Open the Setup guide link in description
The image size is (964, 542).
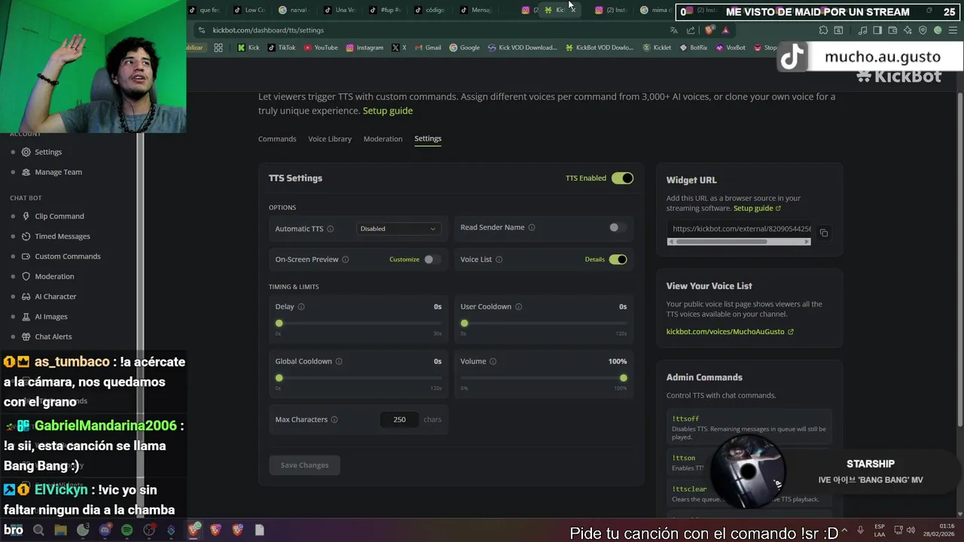tap(388, 111)
